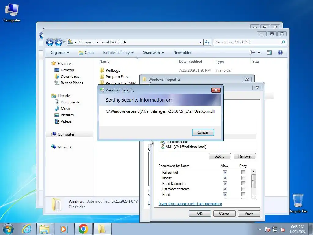The width and height of the screenshot is (313, 235).
Task: Toggle the preview pane icon
Action: tap(269, 53)
